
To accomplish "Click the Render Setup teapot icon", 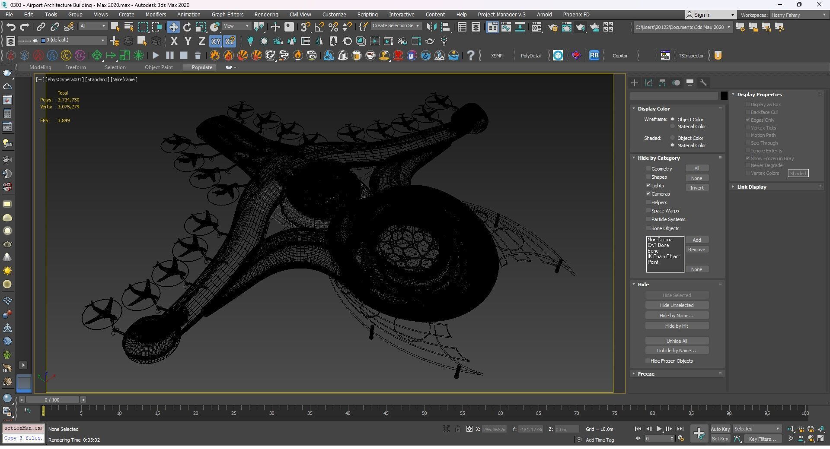I will [x=553, y=27].
